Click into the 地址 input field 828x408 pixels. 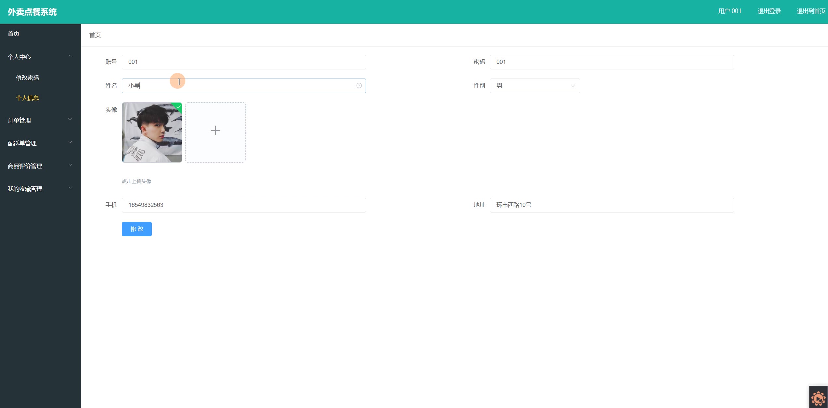[x=611, y=205]
